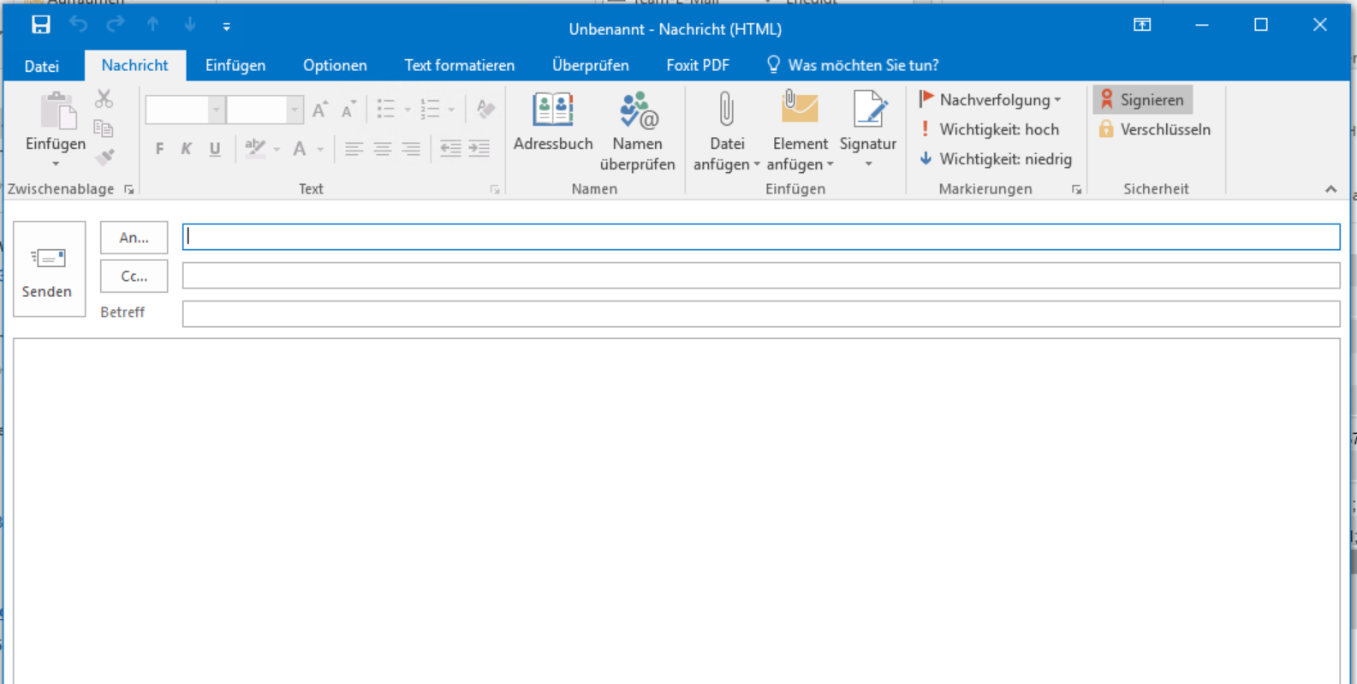Clear all formatting with the eraser icon
The height and width of the screenshot is (684, 1357).
[x=485, y=109]
